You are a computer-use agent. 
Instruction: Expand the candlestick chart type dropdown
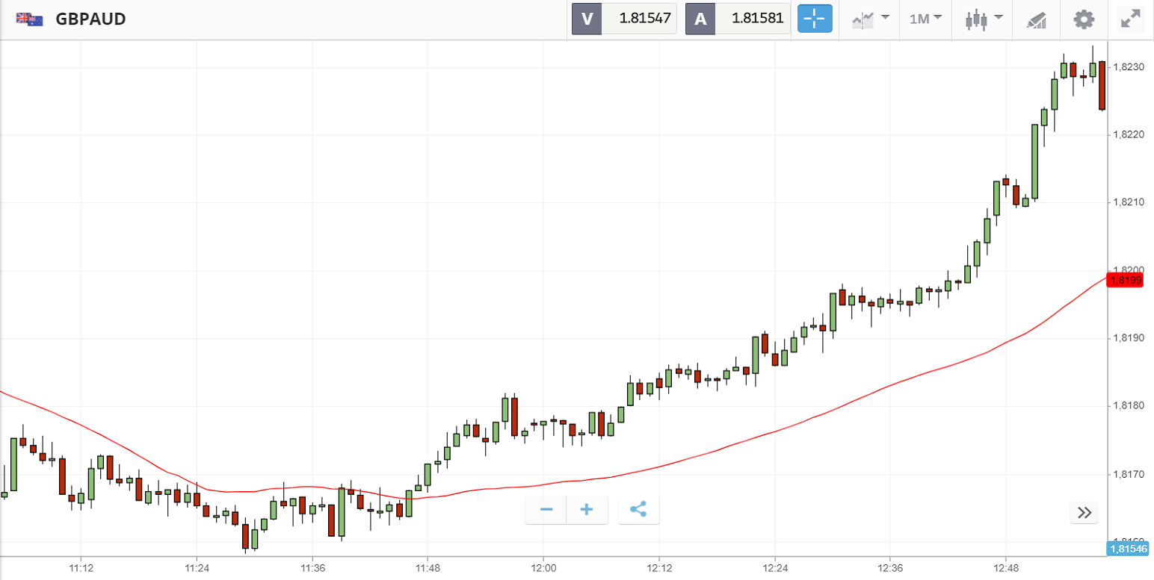[981, 19]
